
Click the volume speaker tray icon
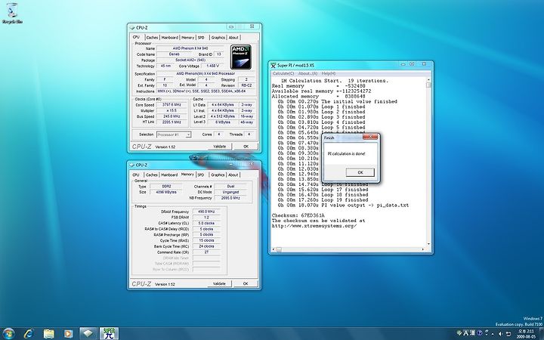500,334
